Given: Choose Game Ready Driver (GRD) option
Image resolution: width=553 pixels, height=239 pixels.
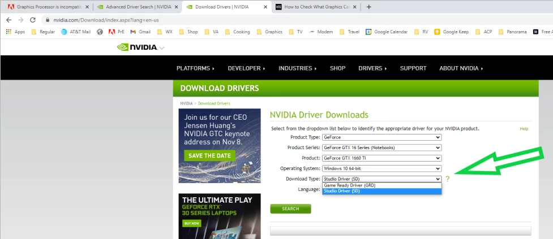Looking at the screenshot, I should point(381,185).
